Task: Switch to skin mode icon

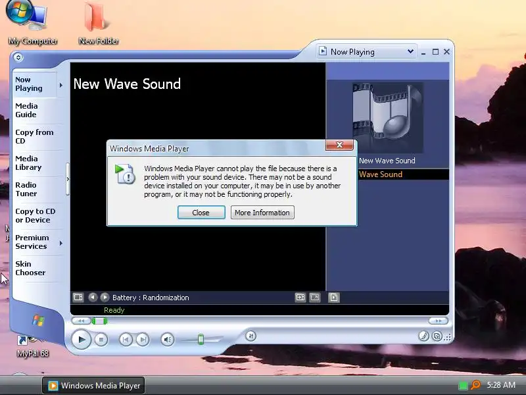Action: click(x=437, y=336)
